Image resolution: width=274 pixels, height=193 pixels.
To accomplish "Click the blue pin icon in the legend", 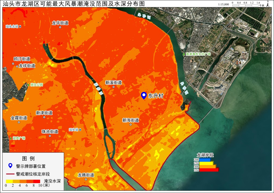I will coord(10,165).
